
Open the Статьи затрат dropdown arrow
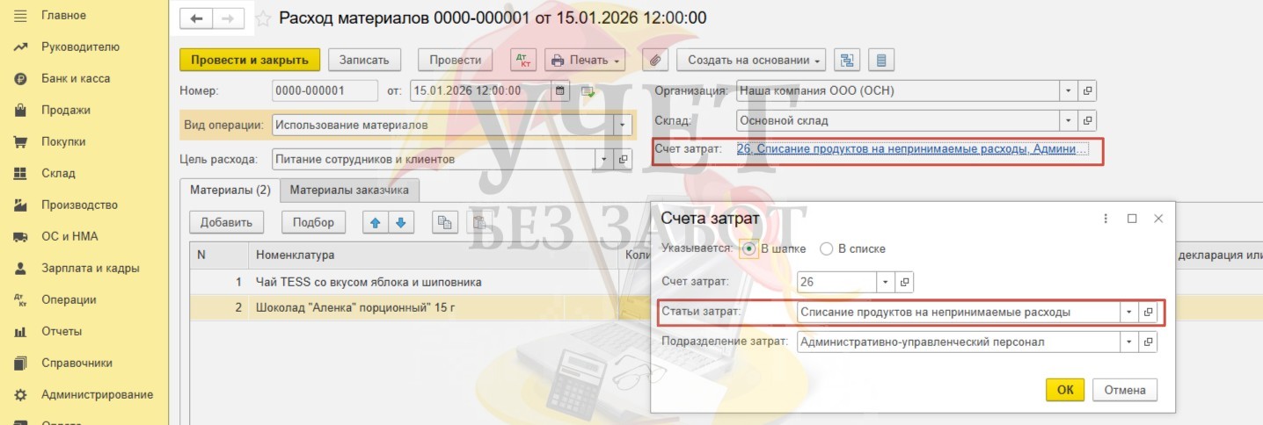point(1128,312)
